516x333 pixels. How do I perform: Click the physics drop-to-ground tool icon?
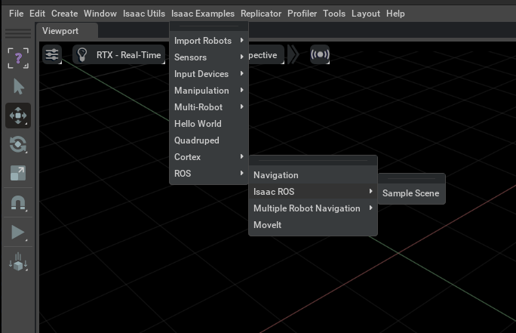pos(18,262)
